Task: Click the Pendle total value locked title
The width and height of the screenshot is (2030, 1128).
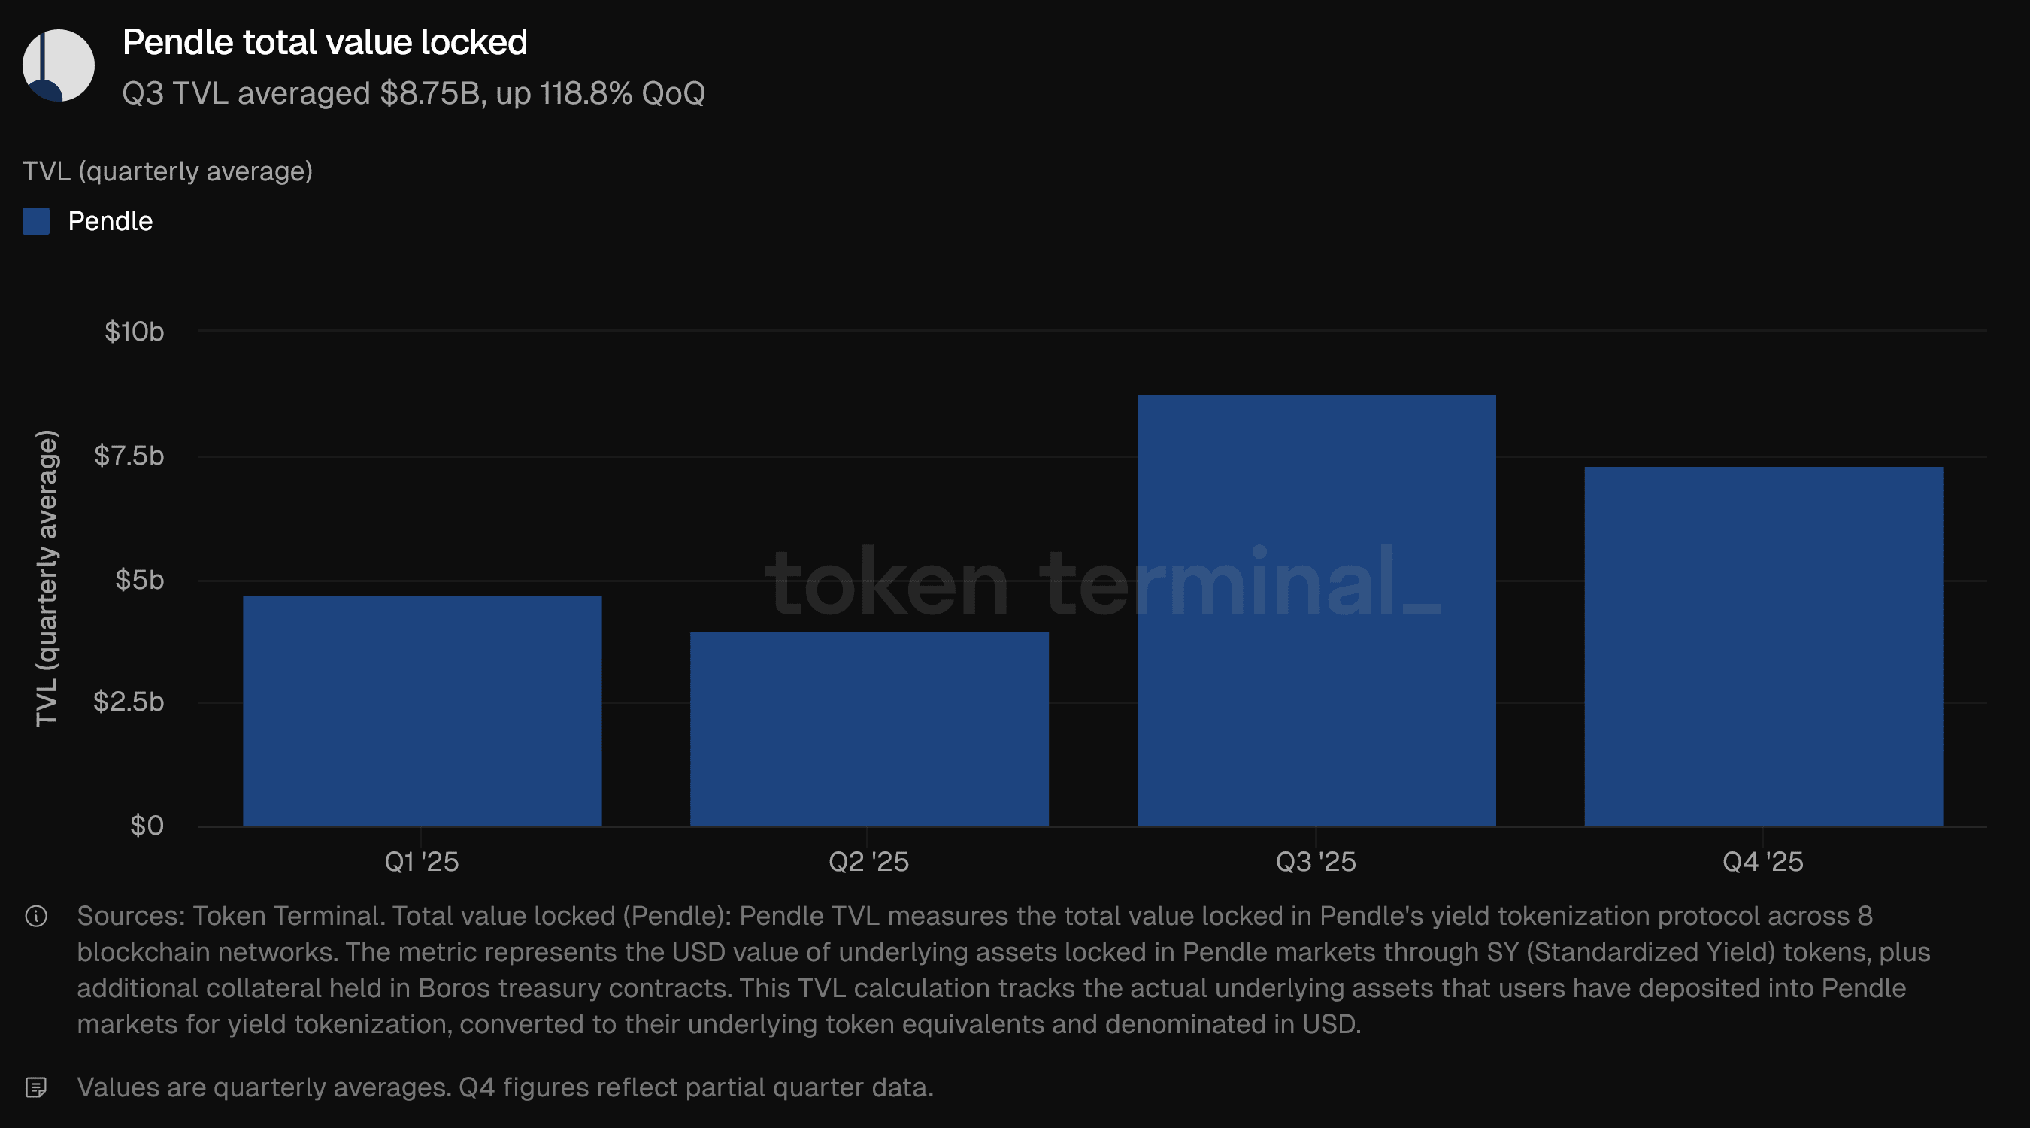Action: point(325,43)
